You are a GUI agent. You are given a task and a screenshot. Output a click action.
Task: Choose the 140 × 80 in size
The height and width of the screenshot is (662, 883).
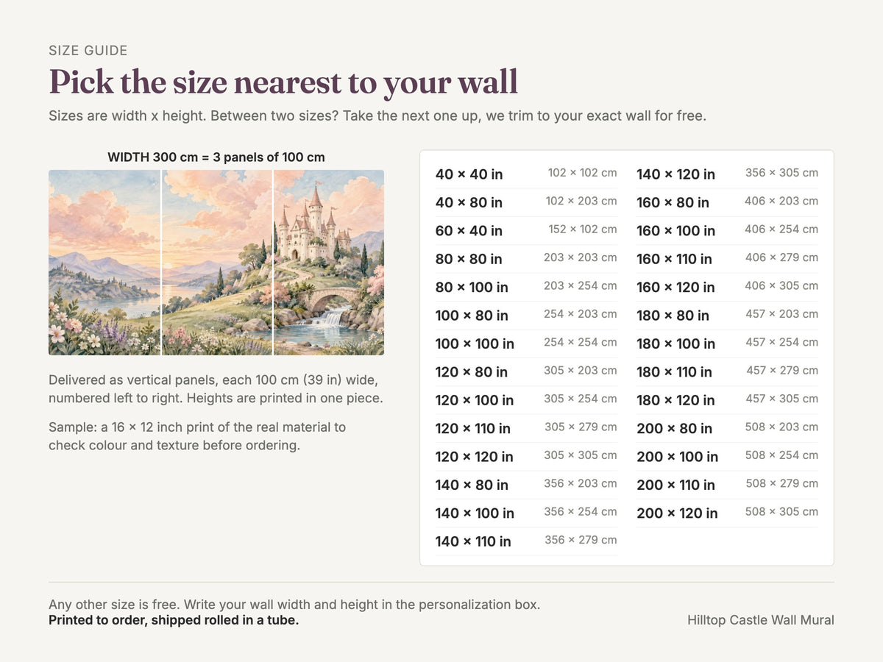coord(526,485)
